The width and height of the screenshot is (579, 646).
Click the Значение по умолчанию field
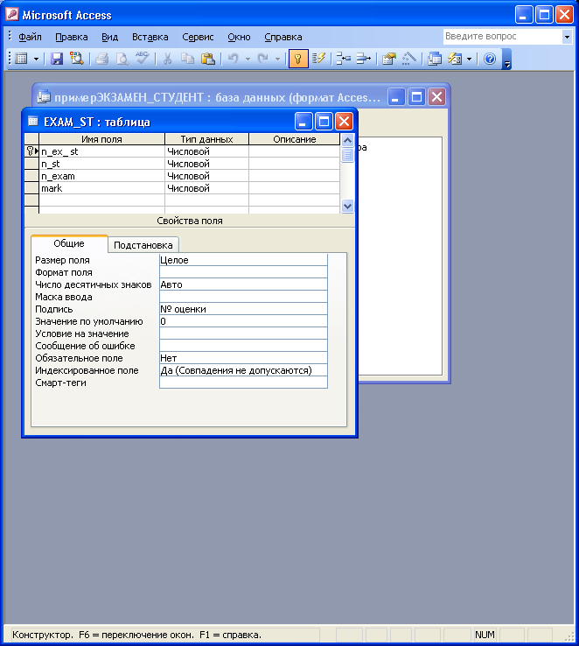click(x=243, y=321)
